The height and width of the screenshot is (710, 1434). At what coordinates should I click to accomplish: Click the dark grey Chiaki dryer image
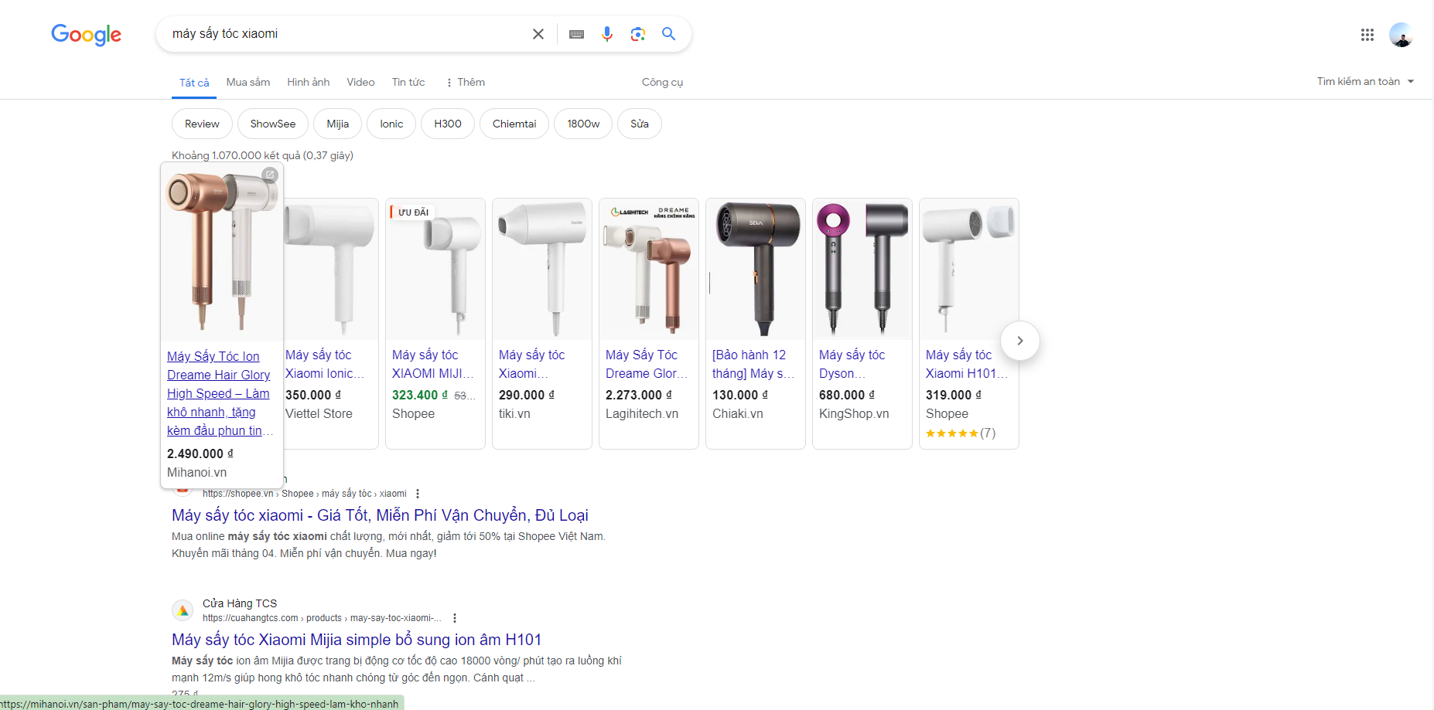pyautogui.click(x=756, y=269)
